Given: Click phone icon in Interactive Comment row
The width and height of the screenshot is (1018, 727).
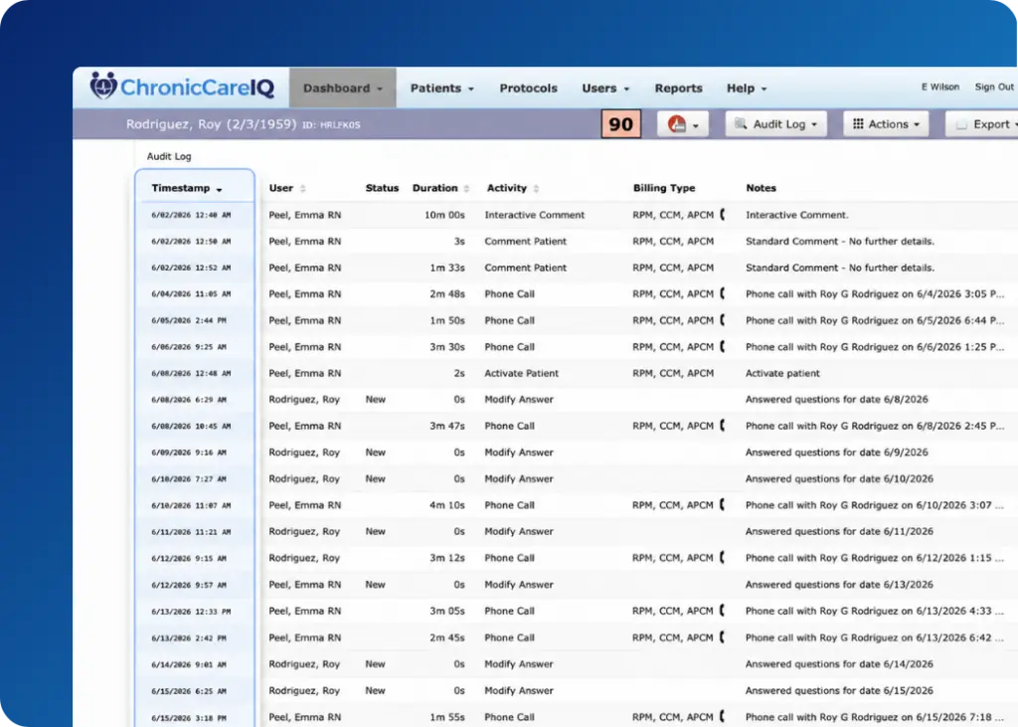Looking at the screenshot, I should tap(723, 215).
